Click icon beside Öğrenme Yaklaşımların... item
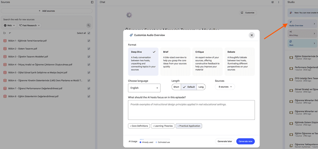 click(291, 145)
